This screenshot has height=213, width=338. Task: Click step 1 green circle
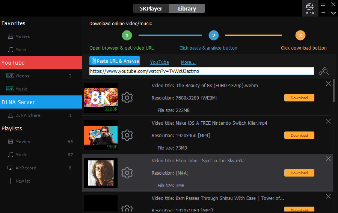pos(127,35)
